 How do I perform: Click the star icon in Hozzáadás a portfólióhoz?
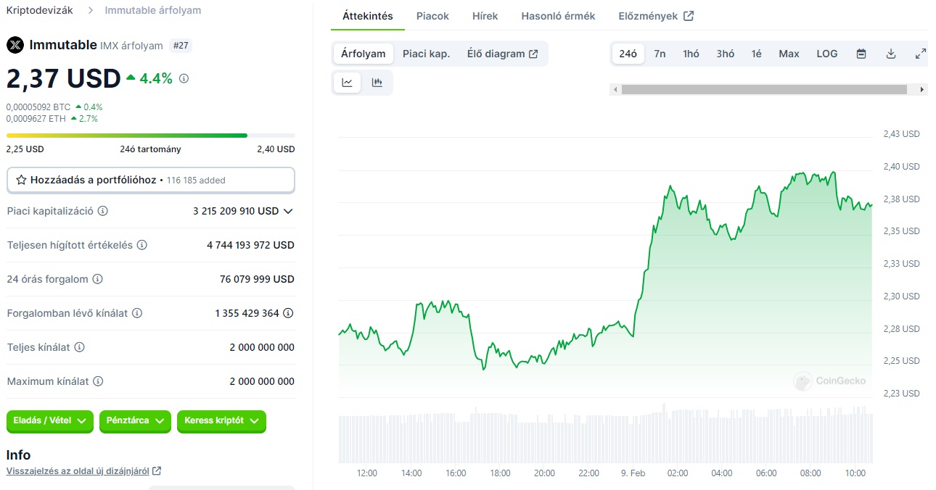point(22,180)
